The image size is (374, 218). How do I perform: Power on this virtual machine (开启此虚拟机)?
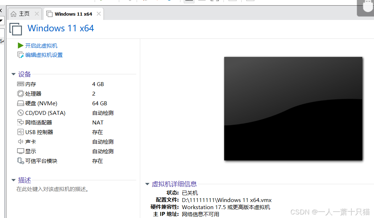(41, 46)
